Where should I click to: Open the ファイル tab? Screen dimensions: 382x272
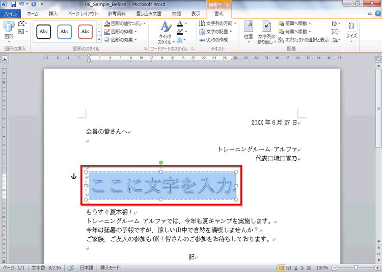(x=10, y=14)
